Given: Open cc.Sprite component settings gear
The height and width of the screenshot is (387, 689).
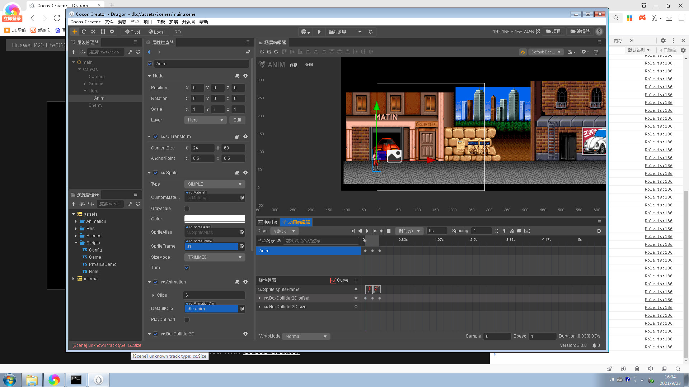Looking at the screenshot, I should (245, 173).
